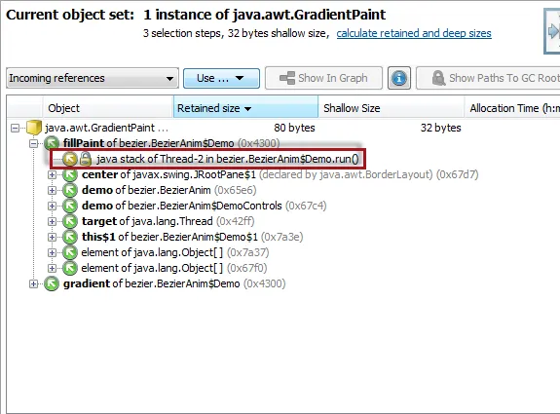Image resolution: width=560 pixels, height=414 pixels.
Task: Click the 80 bytes retained size value
Action: click(294, 128)
